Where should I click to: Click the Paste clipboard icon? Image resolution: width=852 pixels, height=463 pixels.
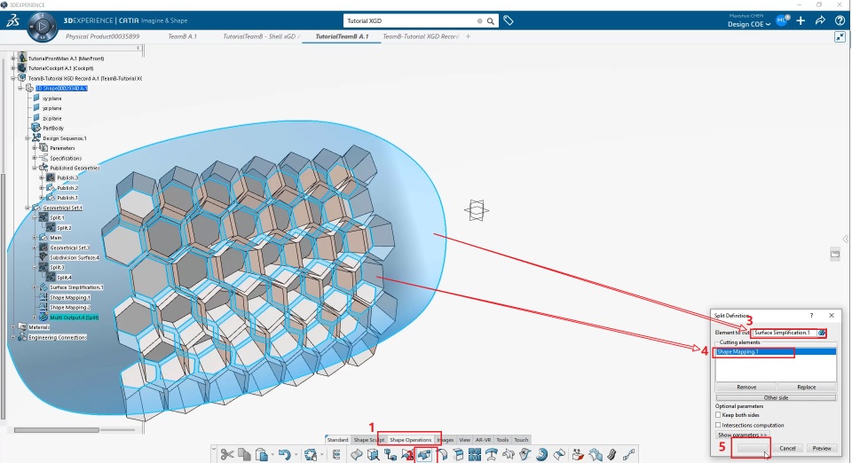pos(262,454)
